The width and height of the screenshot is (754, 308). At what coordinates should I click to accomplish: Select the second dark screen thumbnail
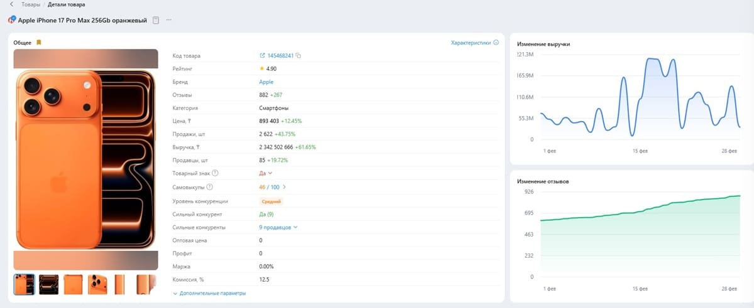coord(49,284)
